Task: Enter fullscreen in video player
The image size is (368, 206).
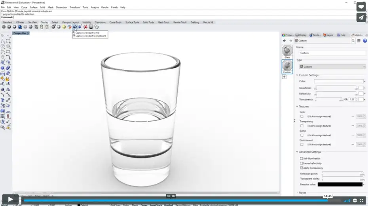Action: point(362,200)
